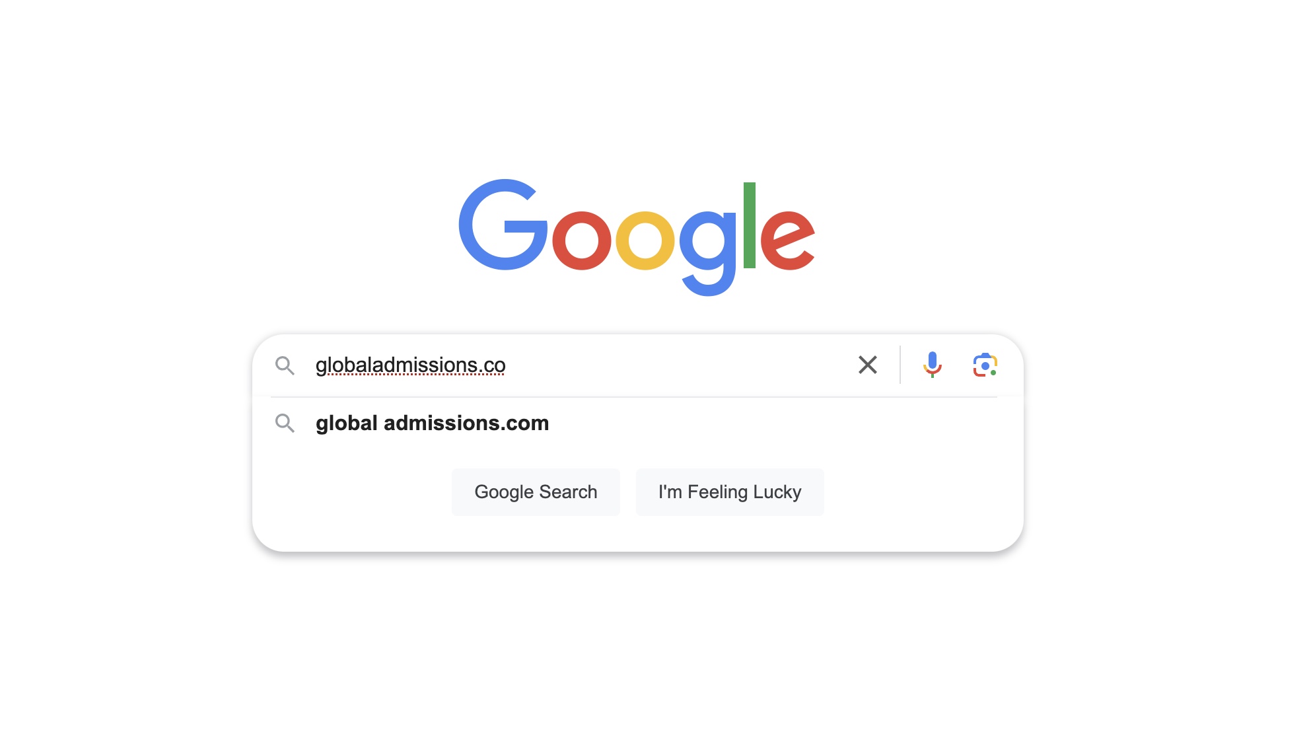Click the magnifier icon inside the search field
This screenshot has width=1309, height=740.
[x=285, y=365]
